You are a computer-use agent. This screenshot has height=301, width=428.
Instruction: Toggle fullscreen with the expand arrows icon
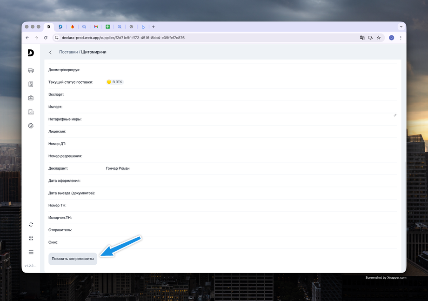pos(31,238)
